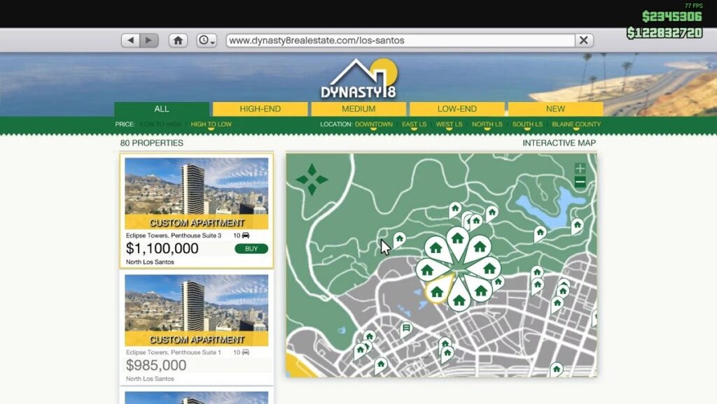The height and width of the screenshot is (404, 717).
Task: Zoom out the map with minus
Action: pos(580,182)
